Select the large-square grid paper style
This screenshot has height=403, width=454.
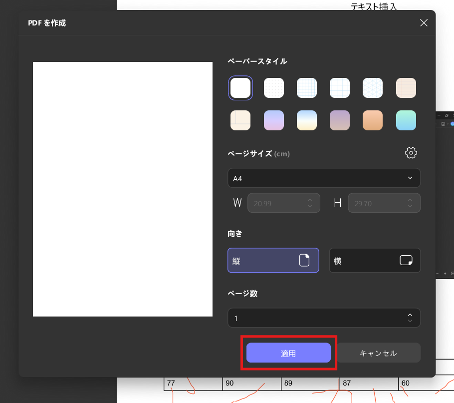(340, 88)
